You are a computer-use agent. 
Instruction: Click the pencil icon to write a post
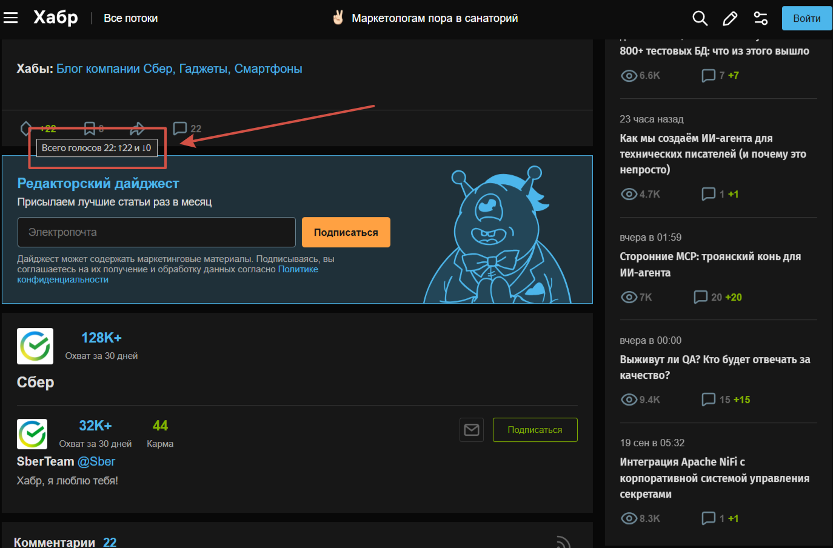click(730, 18)
